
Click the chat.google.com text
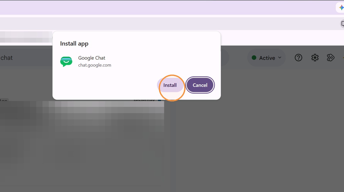point(95,65)
